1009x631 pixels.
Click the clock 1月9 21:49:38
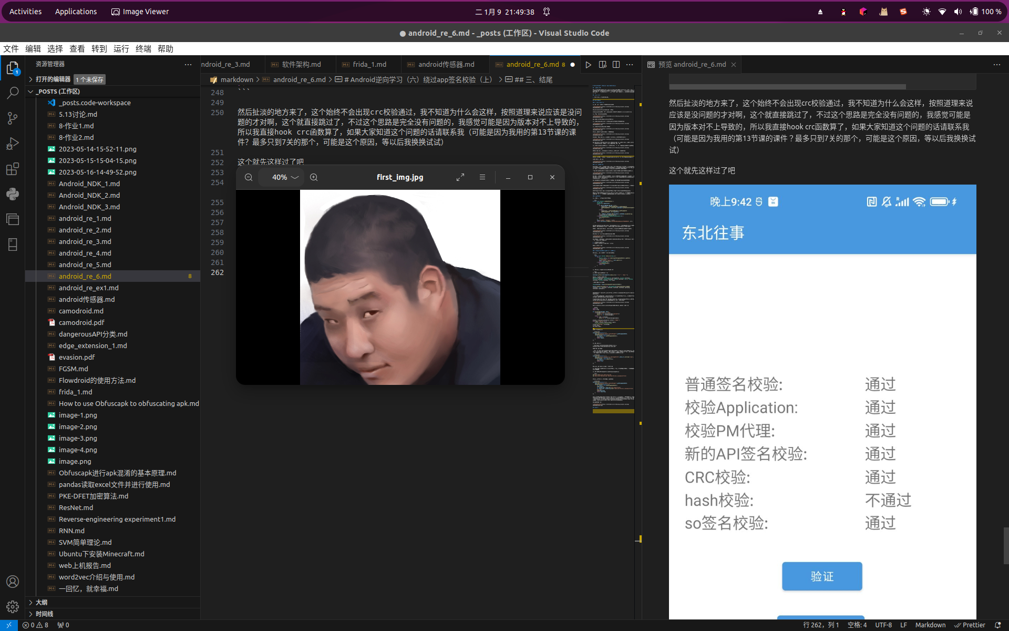(504, 12)
